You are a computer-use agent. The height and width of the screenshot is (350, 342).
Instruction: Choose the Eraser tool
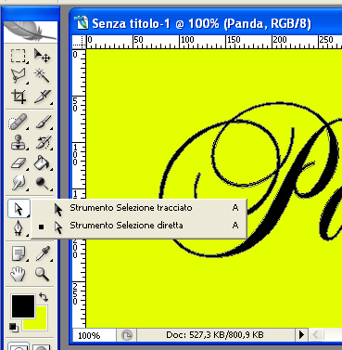(19, 162)
